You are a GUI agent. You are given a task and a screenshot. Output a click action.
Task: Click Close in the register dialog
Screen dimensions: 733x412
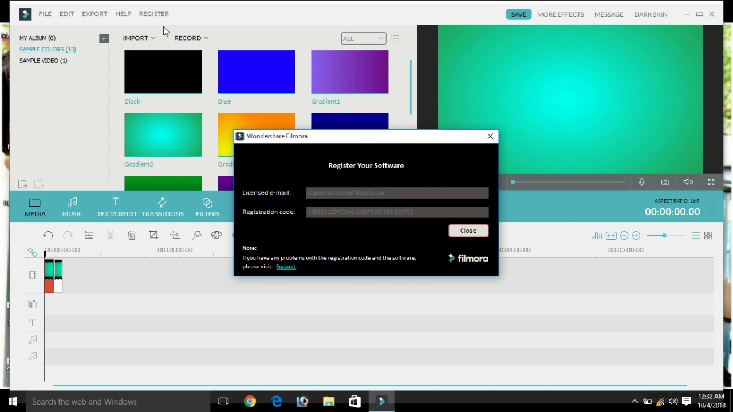tap(468, 231)
